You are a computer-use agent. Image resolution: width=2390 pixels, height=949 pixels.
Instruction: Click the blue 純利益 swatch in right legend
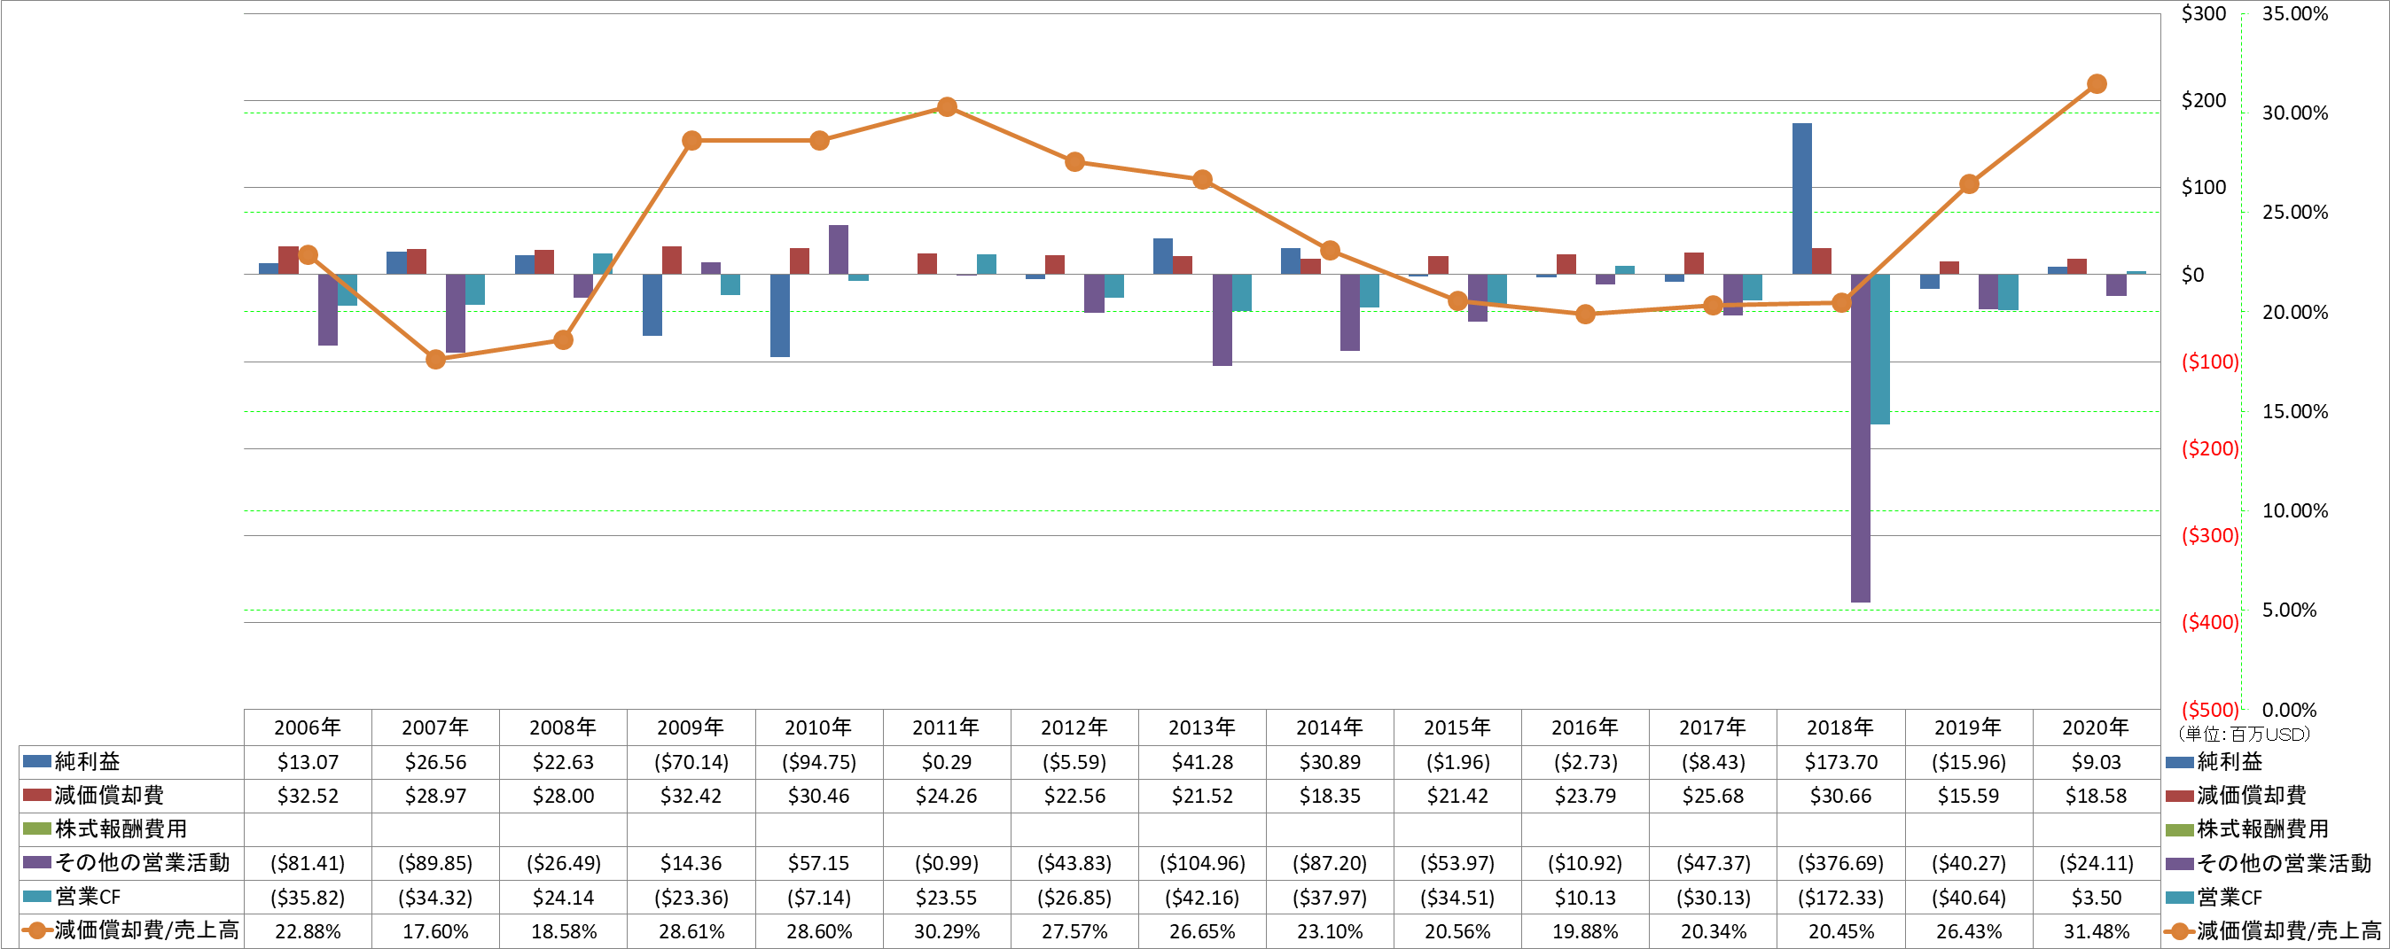[x=2179, y=763]
